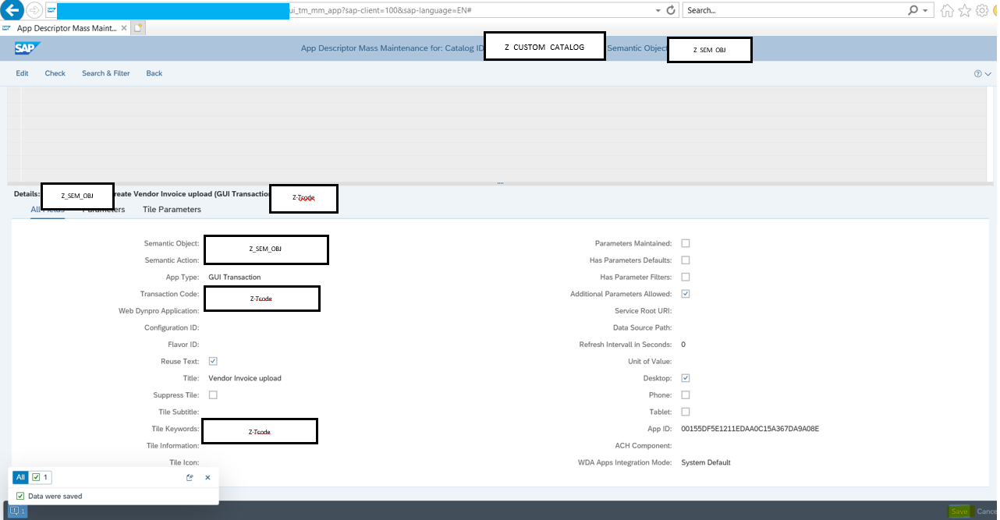Open browser settings gear icon

tap(980, 9)
